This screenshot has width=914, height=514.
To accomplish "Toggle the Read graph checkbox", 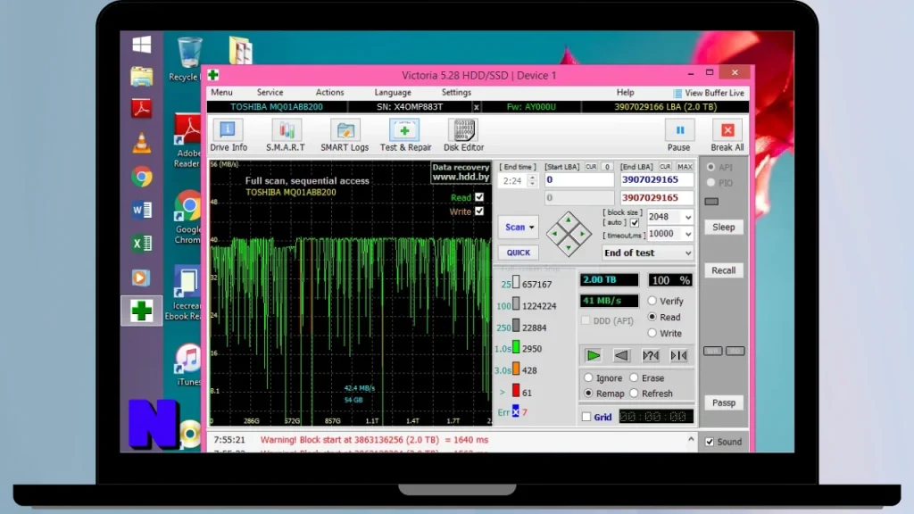I will [479, 197].
